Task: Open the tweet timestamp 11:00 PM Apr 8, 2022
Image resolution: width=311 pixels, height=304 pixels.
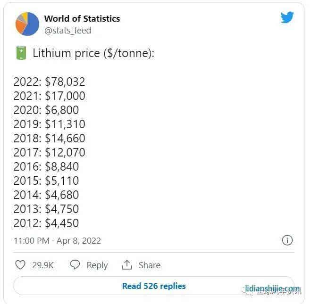Action: point(57,240)
